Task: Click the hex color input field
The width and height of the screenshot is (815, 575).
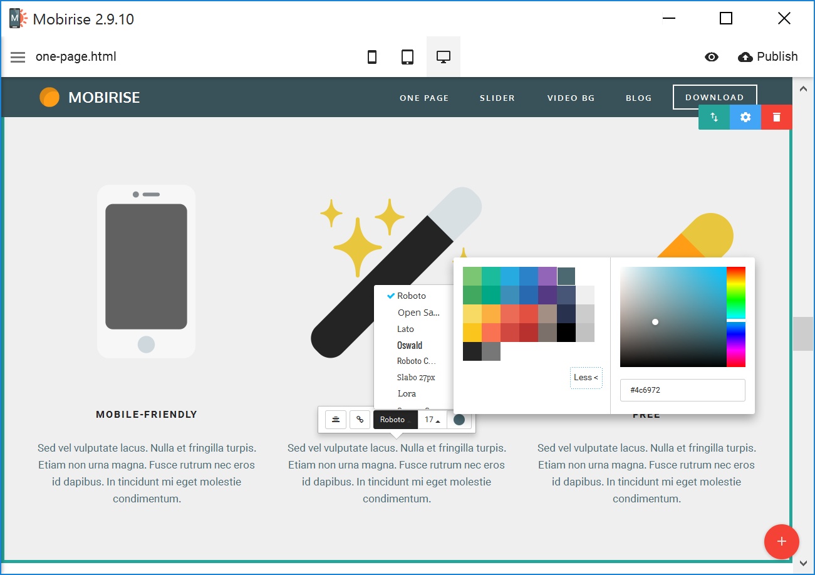Action: tap(682, 390)
